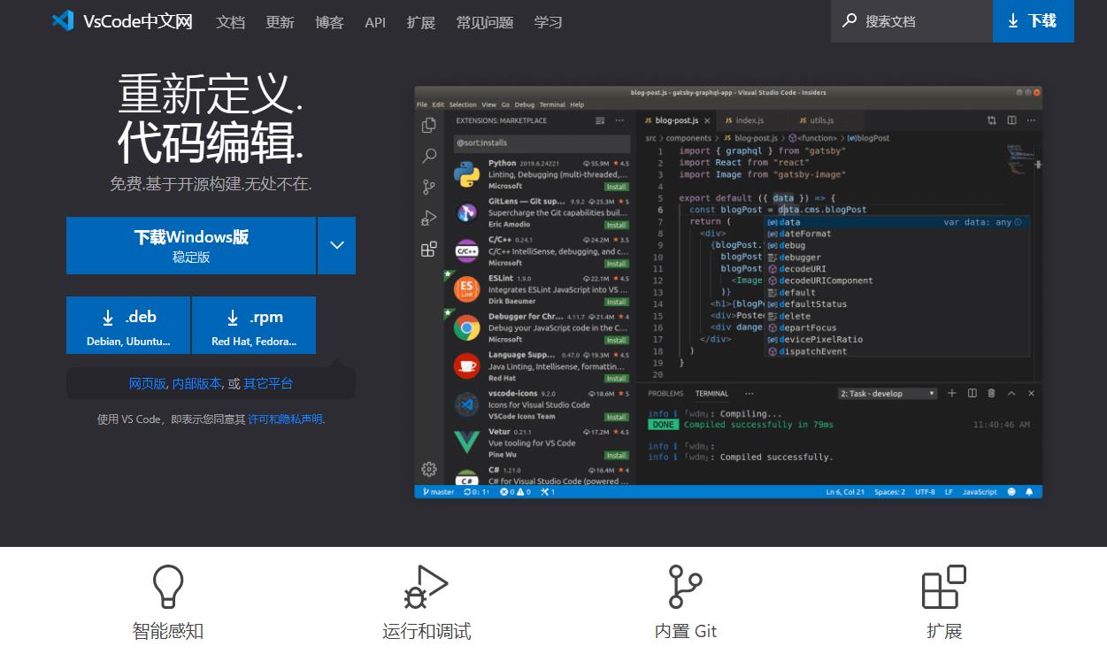Click the lightbulb icon above 智能感知

168,587
